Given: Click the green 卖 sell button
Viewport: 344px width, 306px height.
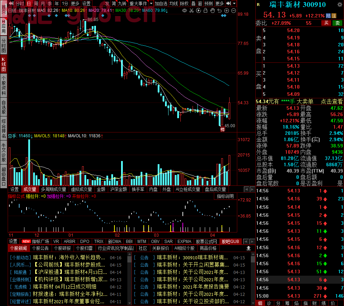Looking at the screenshot, I should click(x=337, y=23).
